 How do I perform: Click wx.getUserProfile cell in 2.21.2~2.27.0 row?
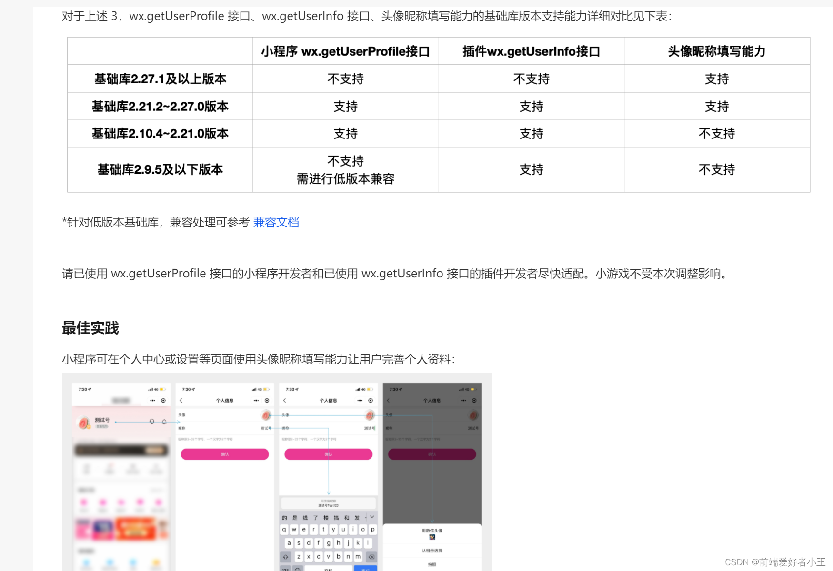pyautogui.click(x=346, y=106)
